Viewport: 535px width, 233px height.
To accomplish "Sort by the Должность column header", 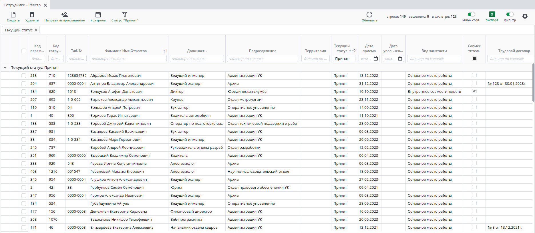I will point(197,51).
